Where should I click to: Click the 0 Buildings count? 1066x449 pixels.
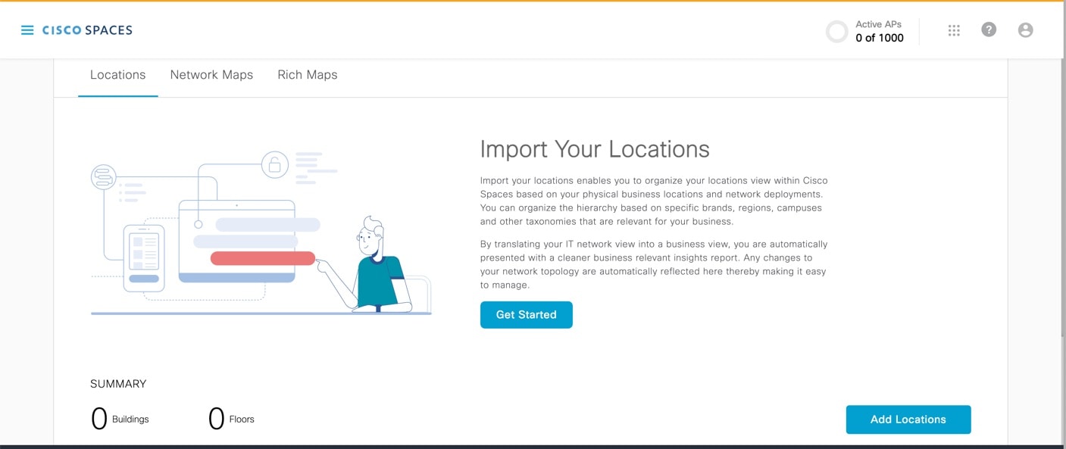click(x=120, y=419)
